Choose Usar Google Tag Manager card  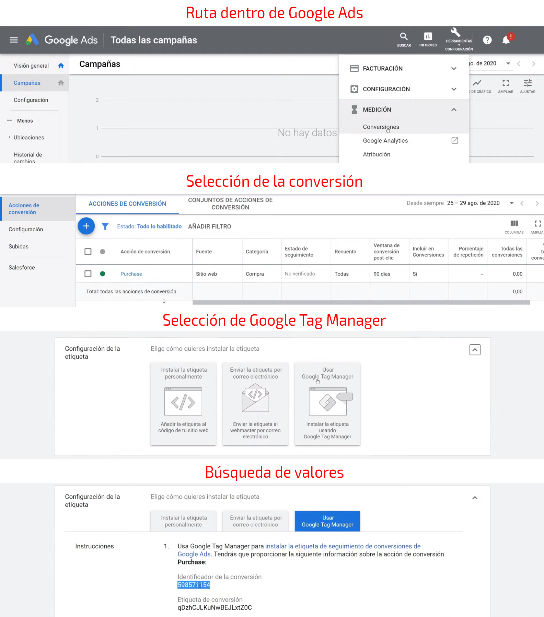[327, 404]
